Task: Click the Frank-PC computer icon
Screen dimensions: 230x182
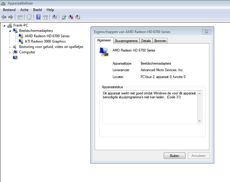Action: coord(10,25)
